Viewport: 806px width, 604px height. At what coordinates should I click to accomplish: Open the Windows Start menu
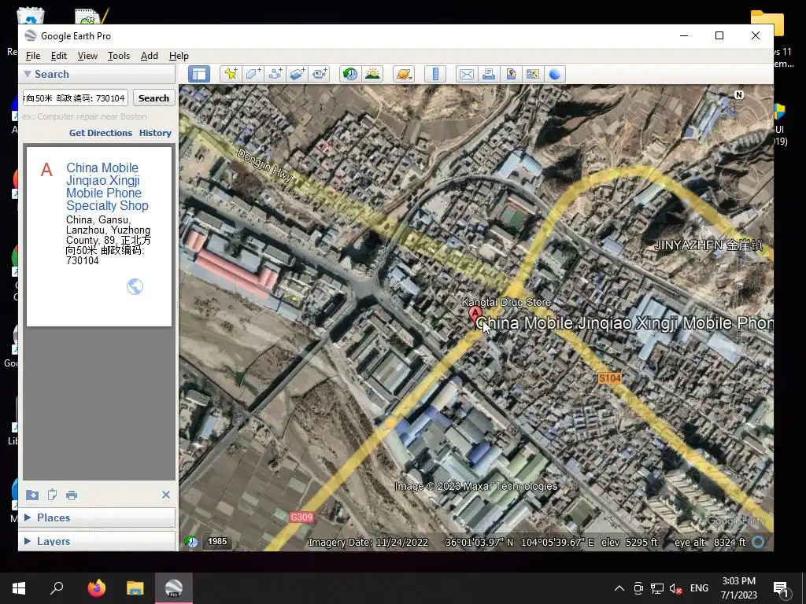click(x=19, y=588)
